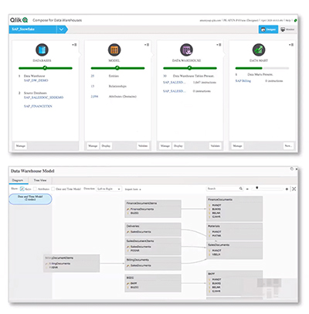Click the key icon next to BKPF in BSEG
Viewport: 309px width, 314px height.
[128, 283]
